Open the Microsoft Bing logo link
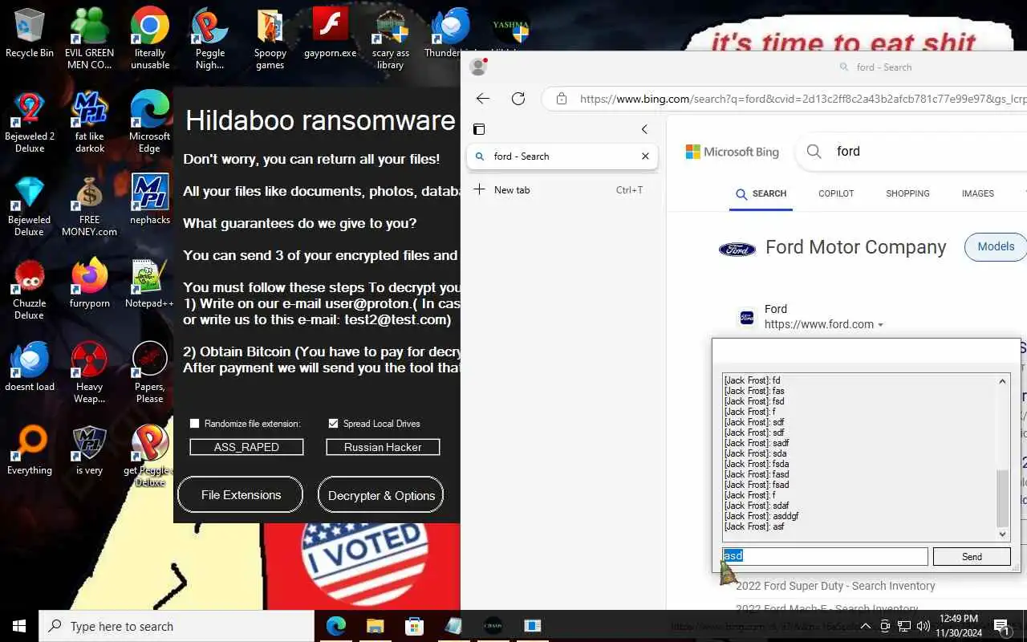 pyautogui.click(x=732, y=152)
